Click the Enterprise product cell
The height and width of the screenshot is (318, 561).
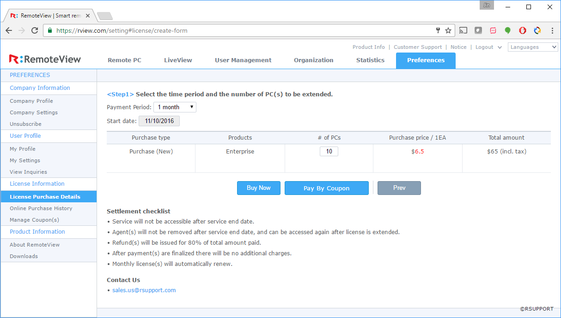[240, 152]
